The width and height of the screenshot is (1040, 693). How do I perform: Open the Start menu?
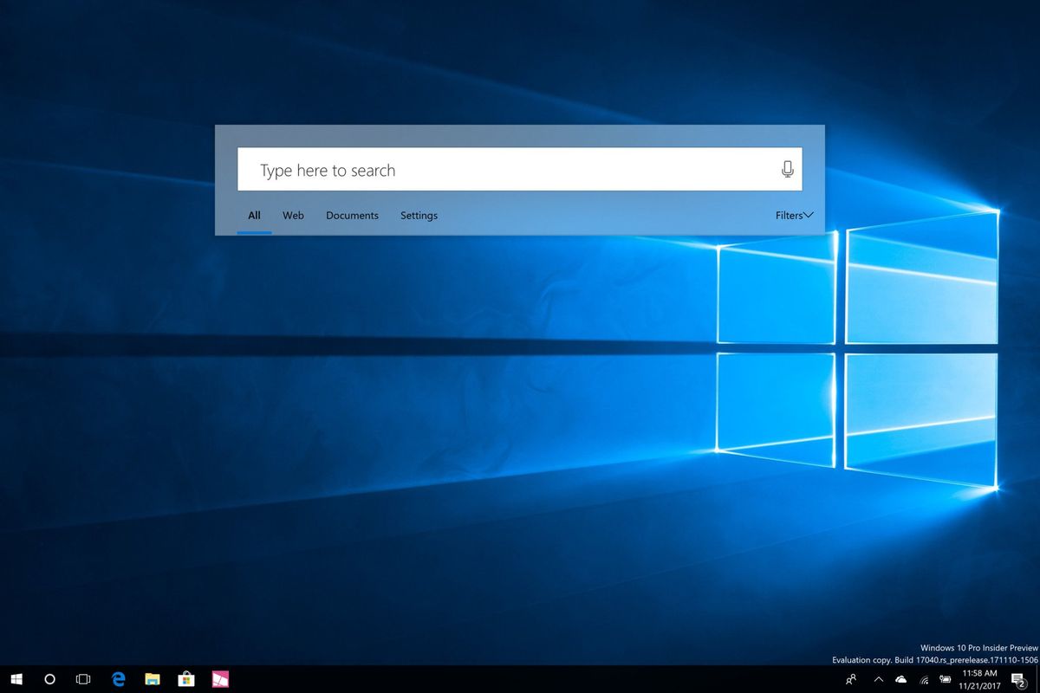coord(16,679)
